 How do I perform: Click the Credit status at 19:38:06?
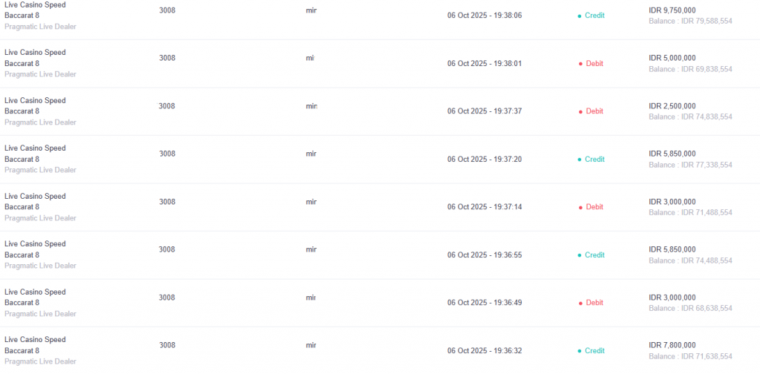[x=594, y=16]
